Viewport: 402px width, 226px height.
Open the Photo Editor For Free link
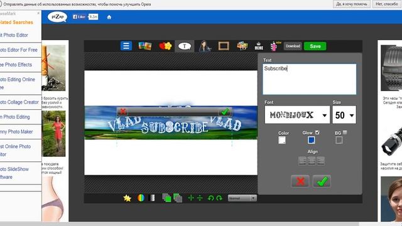pos(19,50)
